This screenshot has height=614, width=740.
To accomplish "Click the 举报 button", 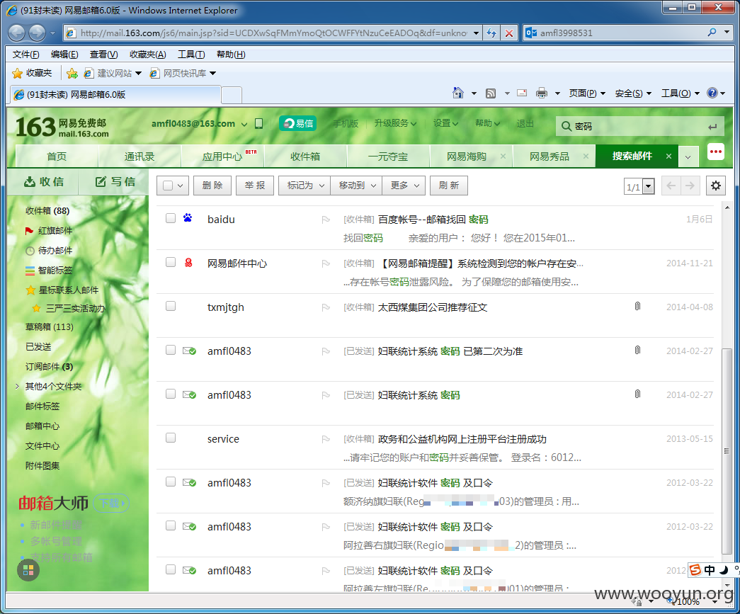I will coord(255,186).
